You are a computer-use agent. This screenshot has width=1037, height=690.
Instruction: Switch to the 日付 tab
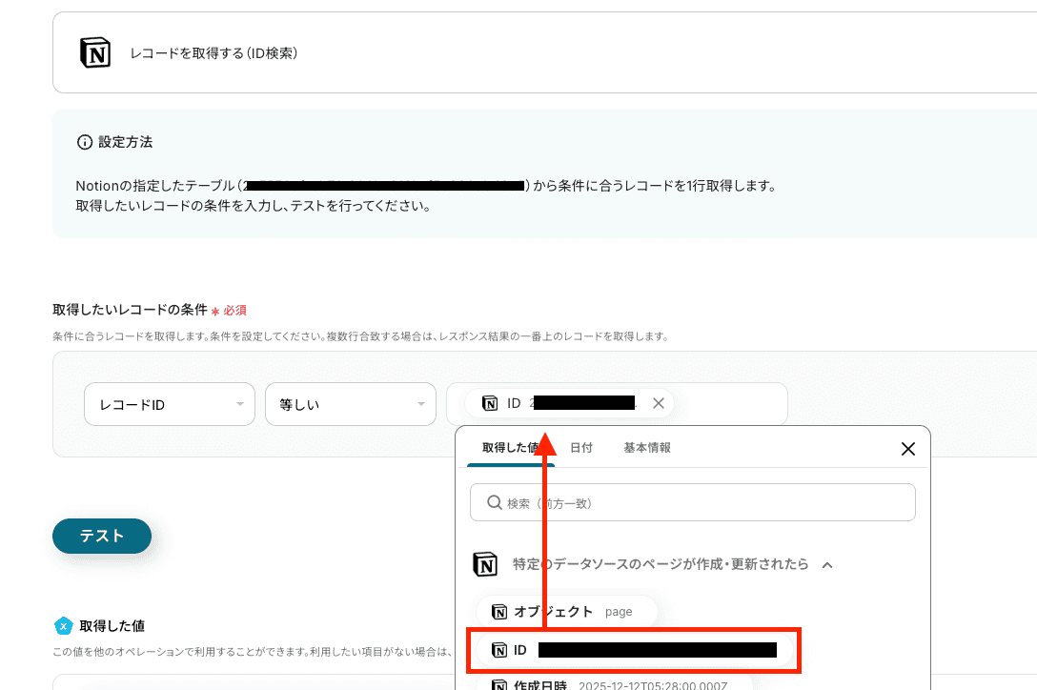581,448
